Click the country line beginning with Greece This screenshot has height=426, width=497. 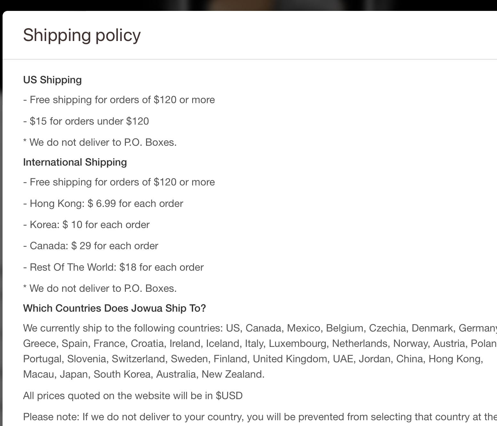tap(260, 343)
